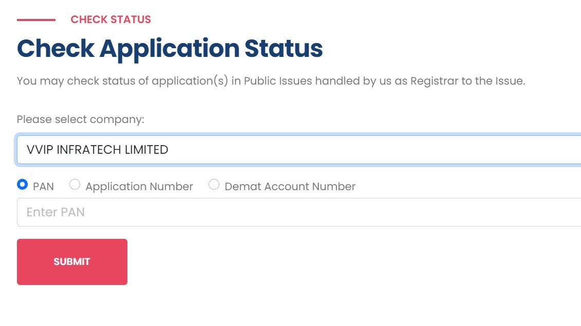Click the "Application Number" label text
The image size is (581, 326).
[139, 187]
